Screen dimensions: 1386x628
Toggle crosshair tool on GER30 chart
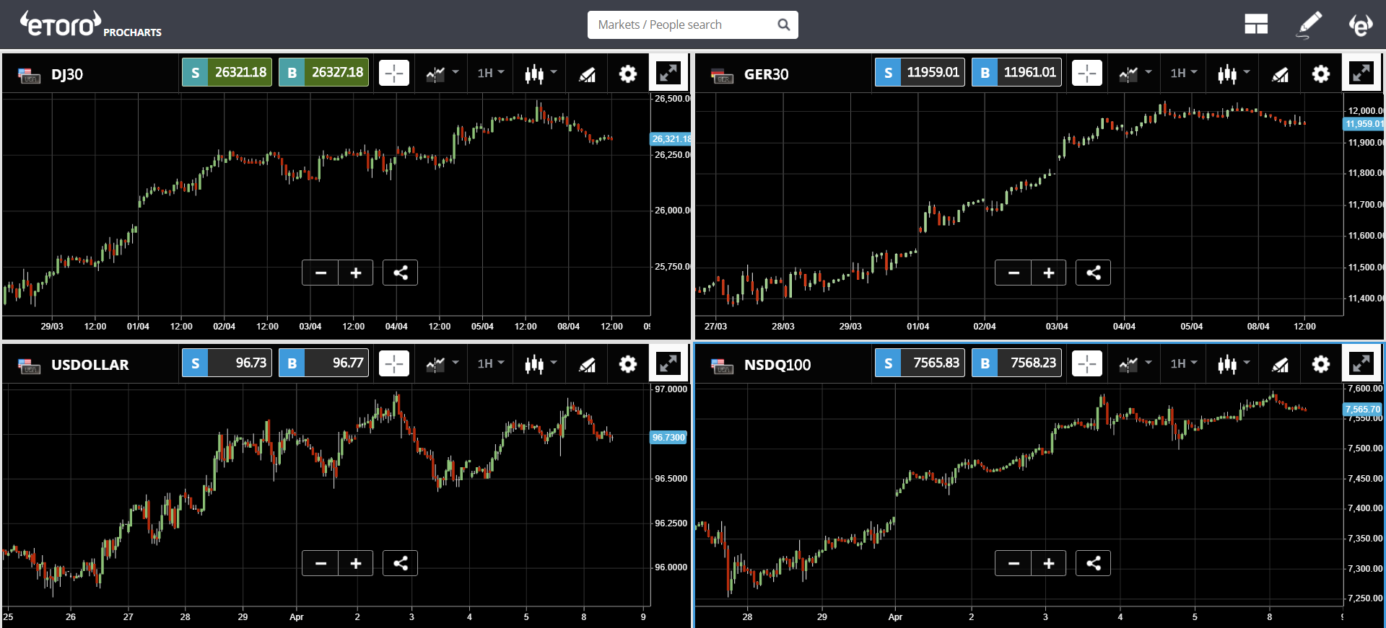(1087, 73)
